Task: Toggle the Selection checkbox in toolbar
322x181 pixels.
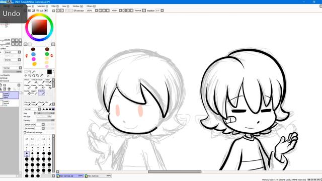Action: pyautogui.click(x=75, y=11)
